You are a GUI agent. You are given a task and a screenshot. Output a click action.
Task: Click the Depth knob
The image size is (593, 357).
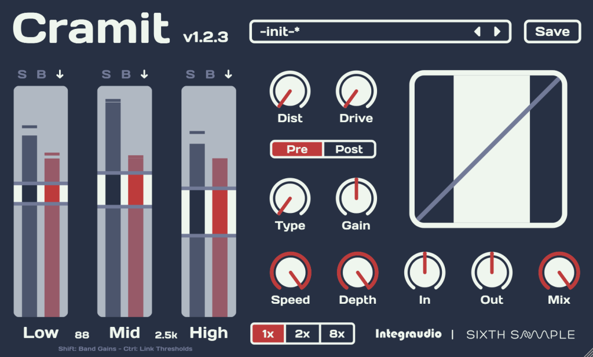(357, 273)
